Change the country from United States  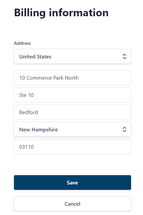(x=72, y=56)
